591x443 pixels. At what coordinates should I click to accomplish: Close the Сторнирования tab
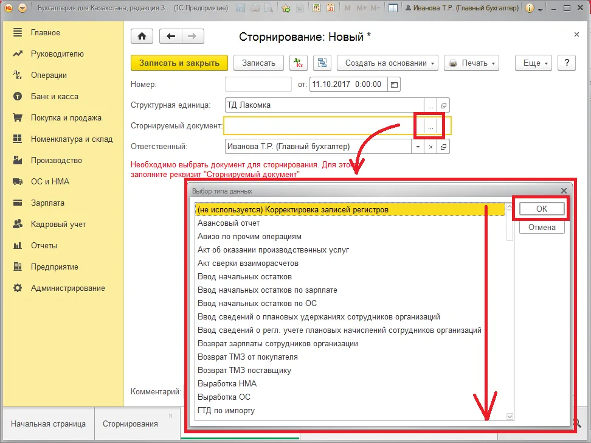pyautogui.click(x=170, y=416)
